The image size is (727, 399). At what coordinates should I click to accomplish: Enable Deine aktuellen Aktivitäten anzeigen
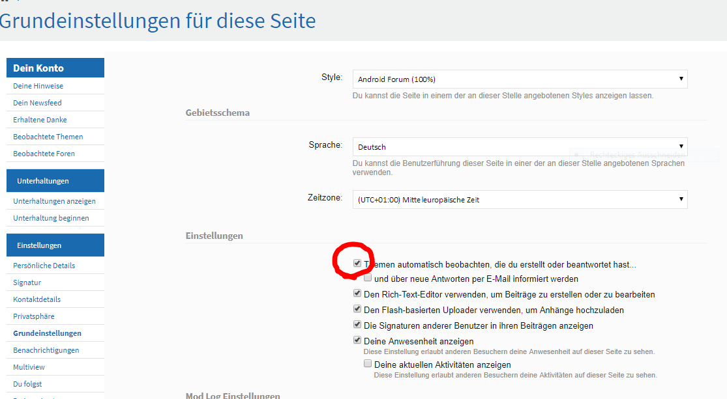368,364
